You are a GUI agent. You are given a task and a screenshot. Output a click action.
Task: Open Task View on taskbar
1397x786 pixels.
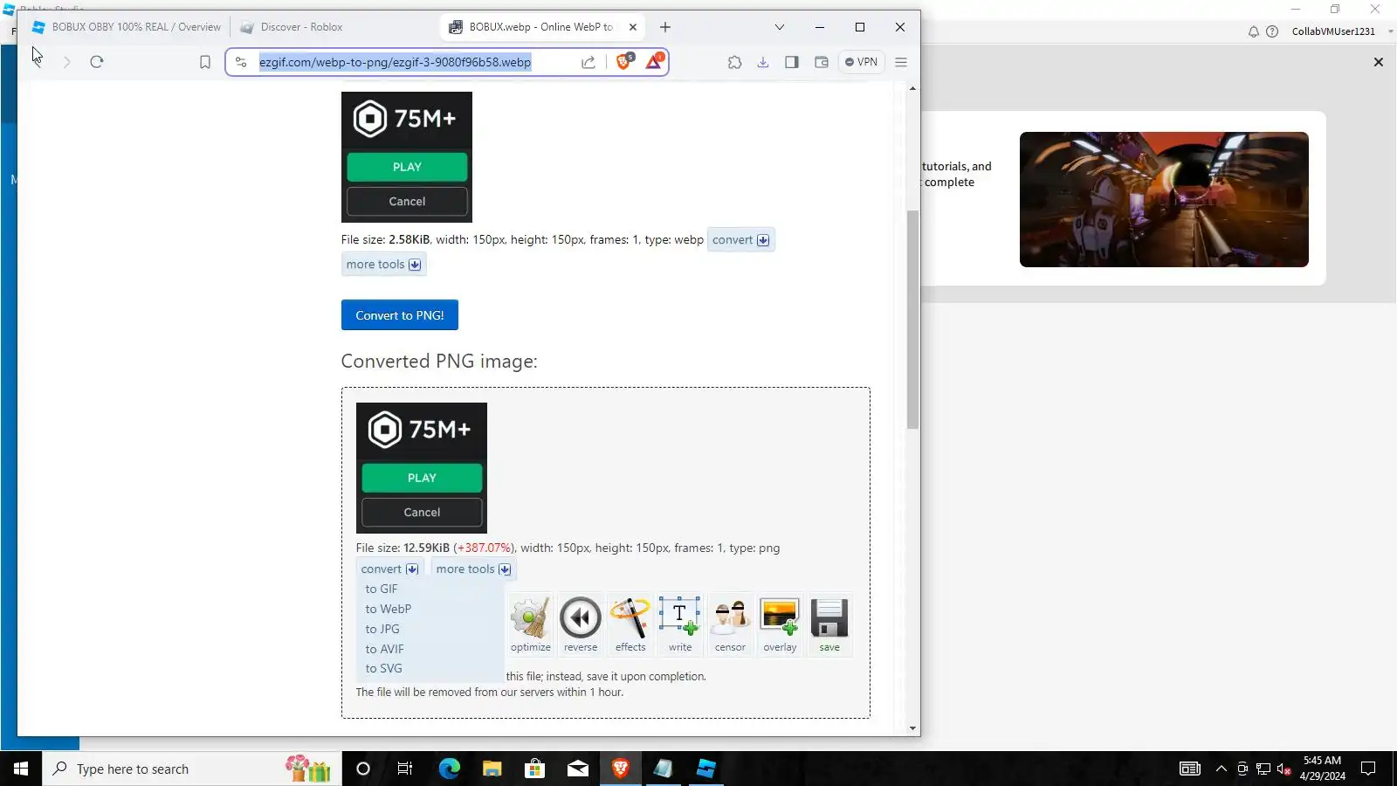coord(405,769)
